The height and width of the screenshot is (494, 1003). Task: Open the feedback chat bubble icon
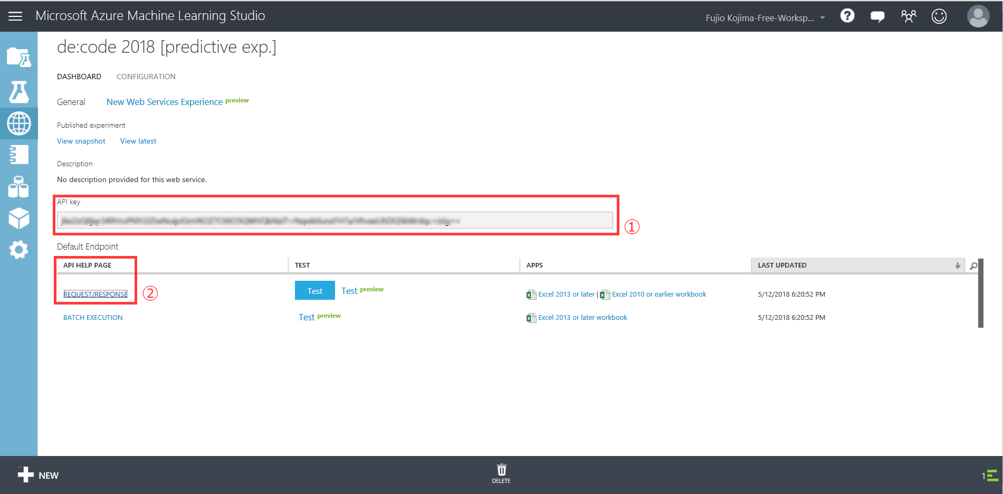point(877,17)
